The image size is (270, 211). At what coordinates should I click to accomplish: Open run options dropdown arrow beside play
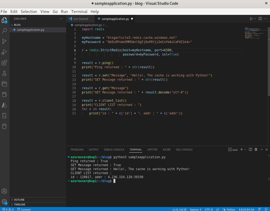click(x=255, y=19)
